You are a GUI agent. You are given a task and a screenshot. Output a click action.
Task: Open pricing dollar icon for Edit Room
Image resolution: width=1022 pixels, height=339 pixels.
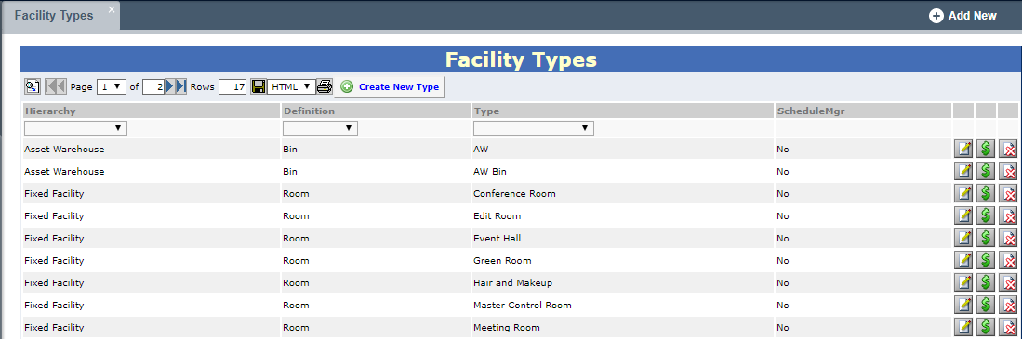[986, 215]
